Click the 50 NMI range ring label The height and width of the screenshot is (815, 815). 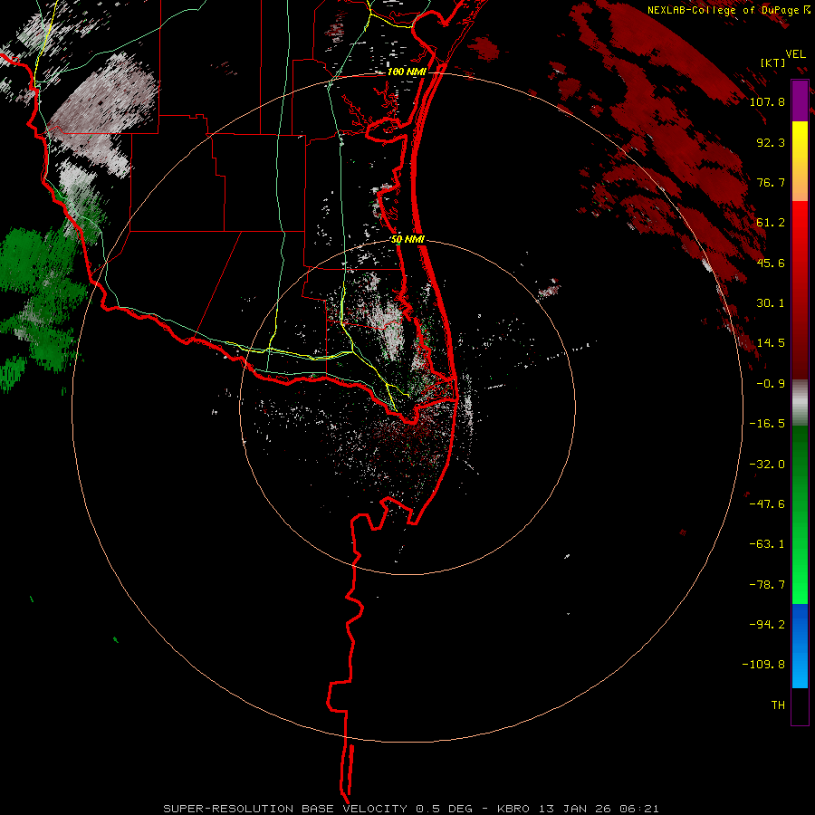tap(408, 240)
